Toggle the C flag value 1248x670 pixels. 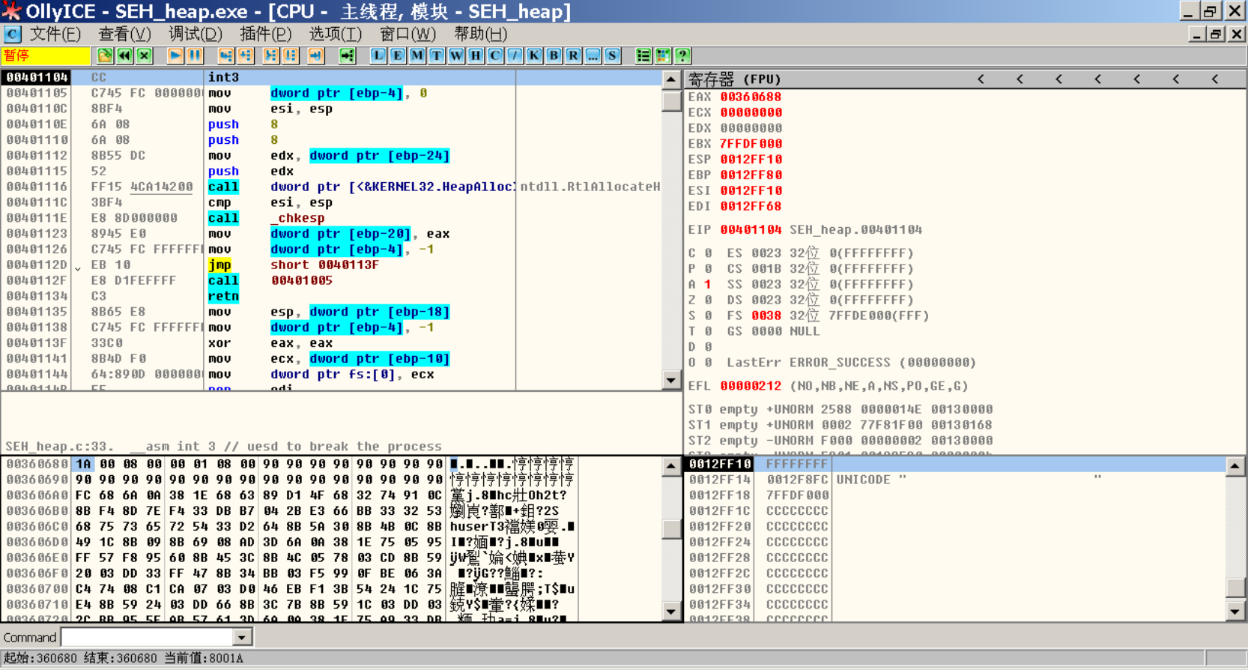pos(708,253)
